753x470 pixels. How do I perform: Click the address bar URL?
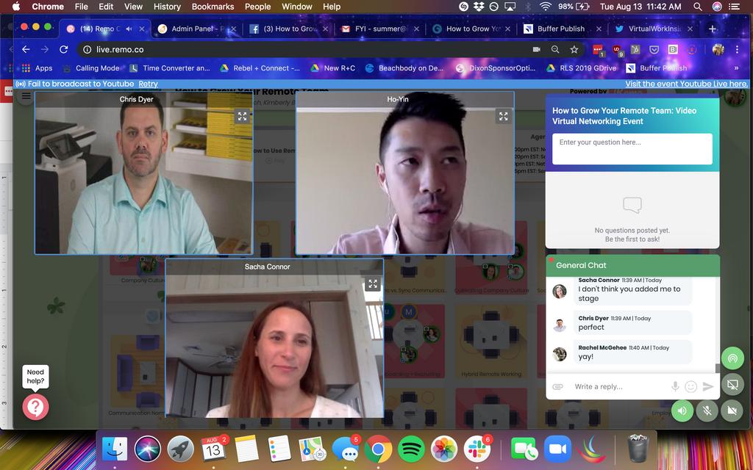(x=120, y=49)
